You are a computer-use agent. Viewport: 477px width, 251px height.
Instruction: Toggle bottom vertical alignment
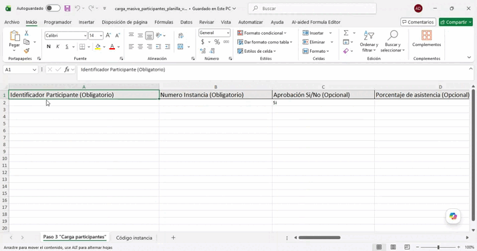tap(150, 35)
